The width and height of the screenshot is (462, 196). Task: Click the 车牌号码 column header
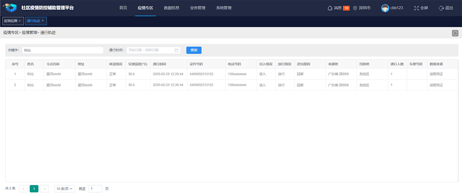pos(416,64)
